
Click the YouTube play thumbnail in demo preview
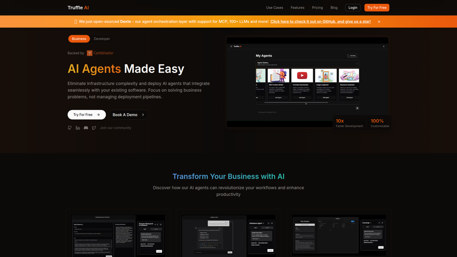point(302,76)
